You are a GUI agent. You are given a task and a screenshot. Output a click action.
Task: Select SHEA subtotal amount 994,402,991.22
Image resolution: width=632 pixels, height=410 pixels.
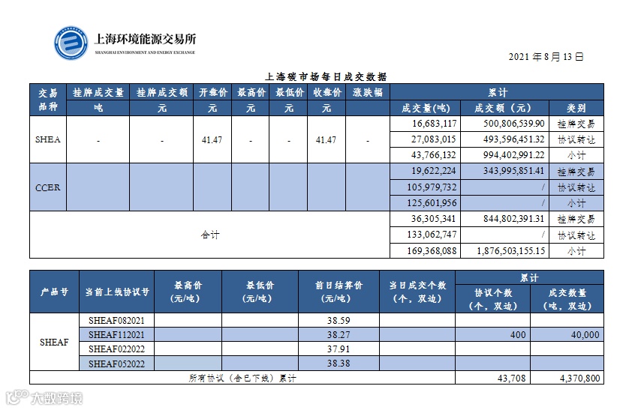pyautogui.click(x=514, y=155)
